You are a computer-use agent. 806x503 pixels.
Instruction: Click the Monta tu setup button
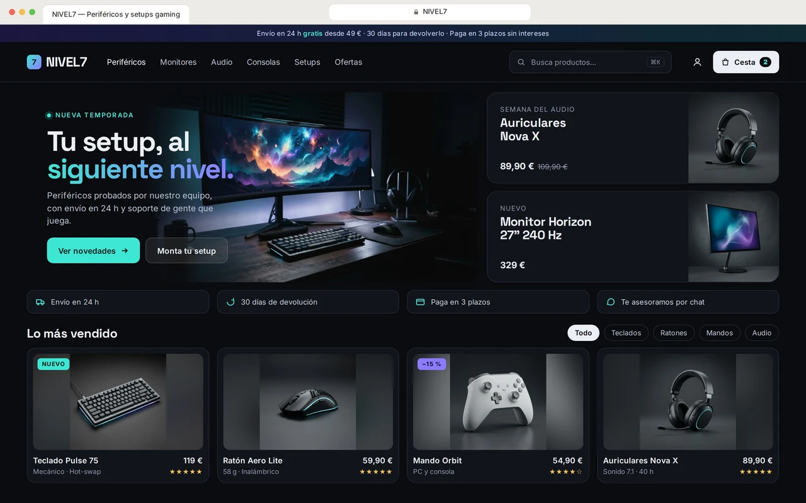click(x=186, y=250)
